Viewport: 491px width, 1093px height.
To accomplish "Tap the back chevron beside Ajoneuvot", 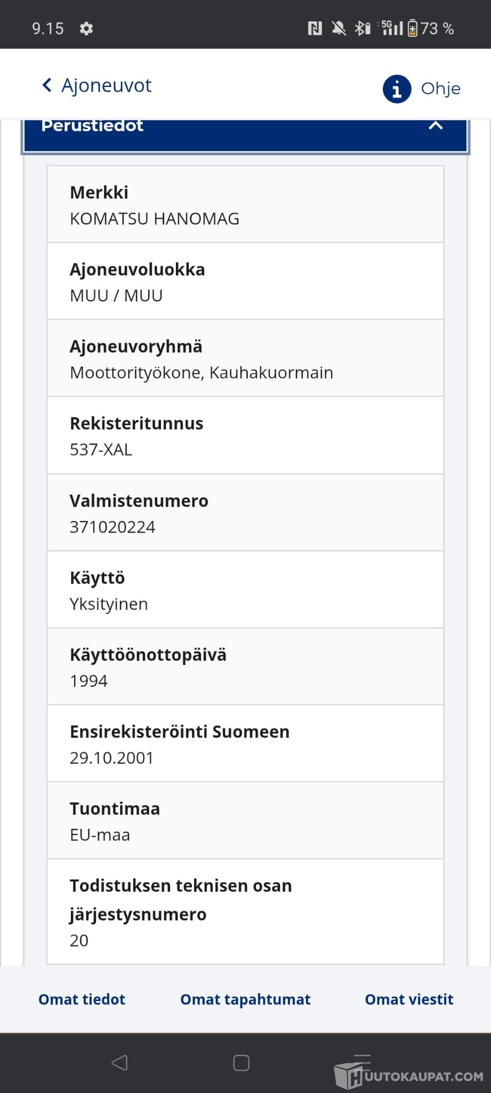I will (x=47, y=85).
